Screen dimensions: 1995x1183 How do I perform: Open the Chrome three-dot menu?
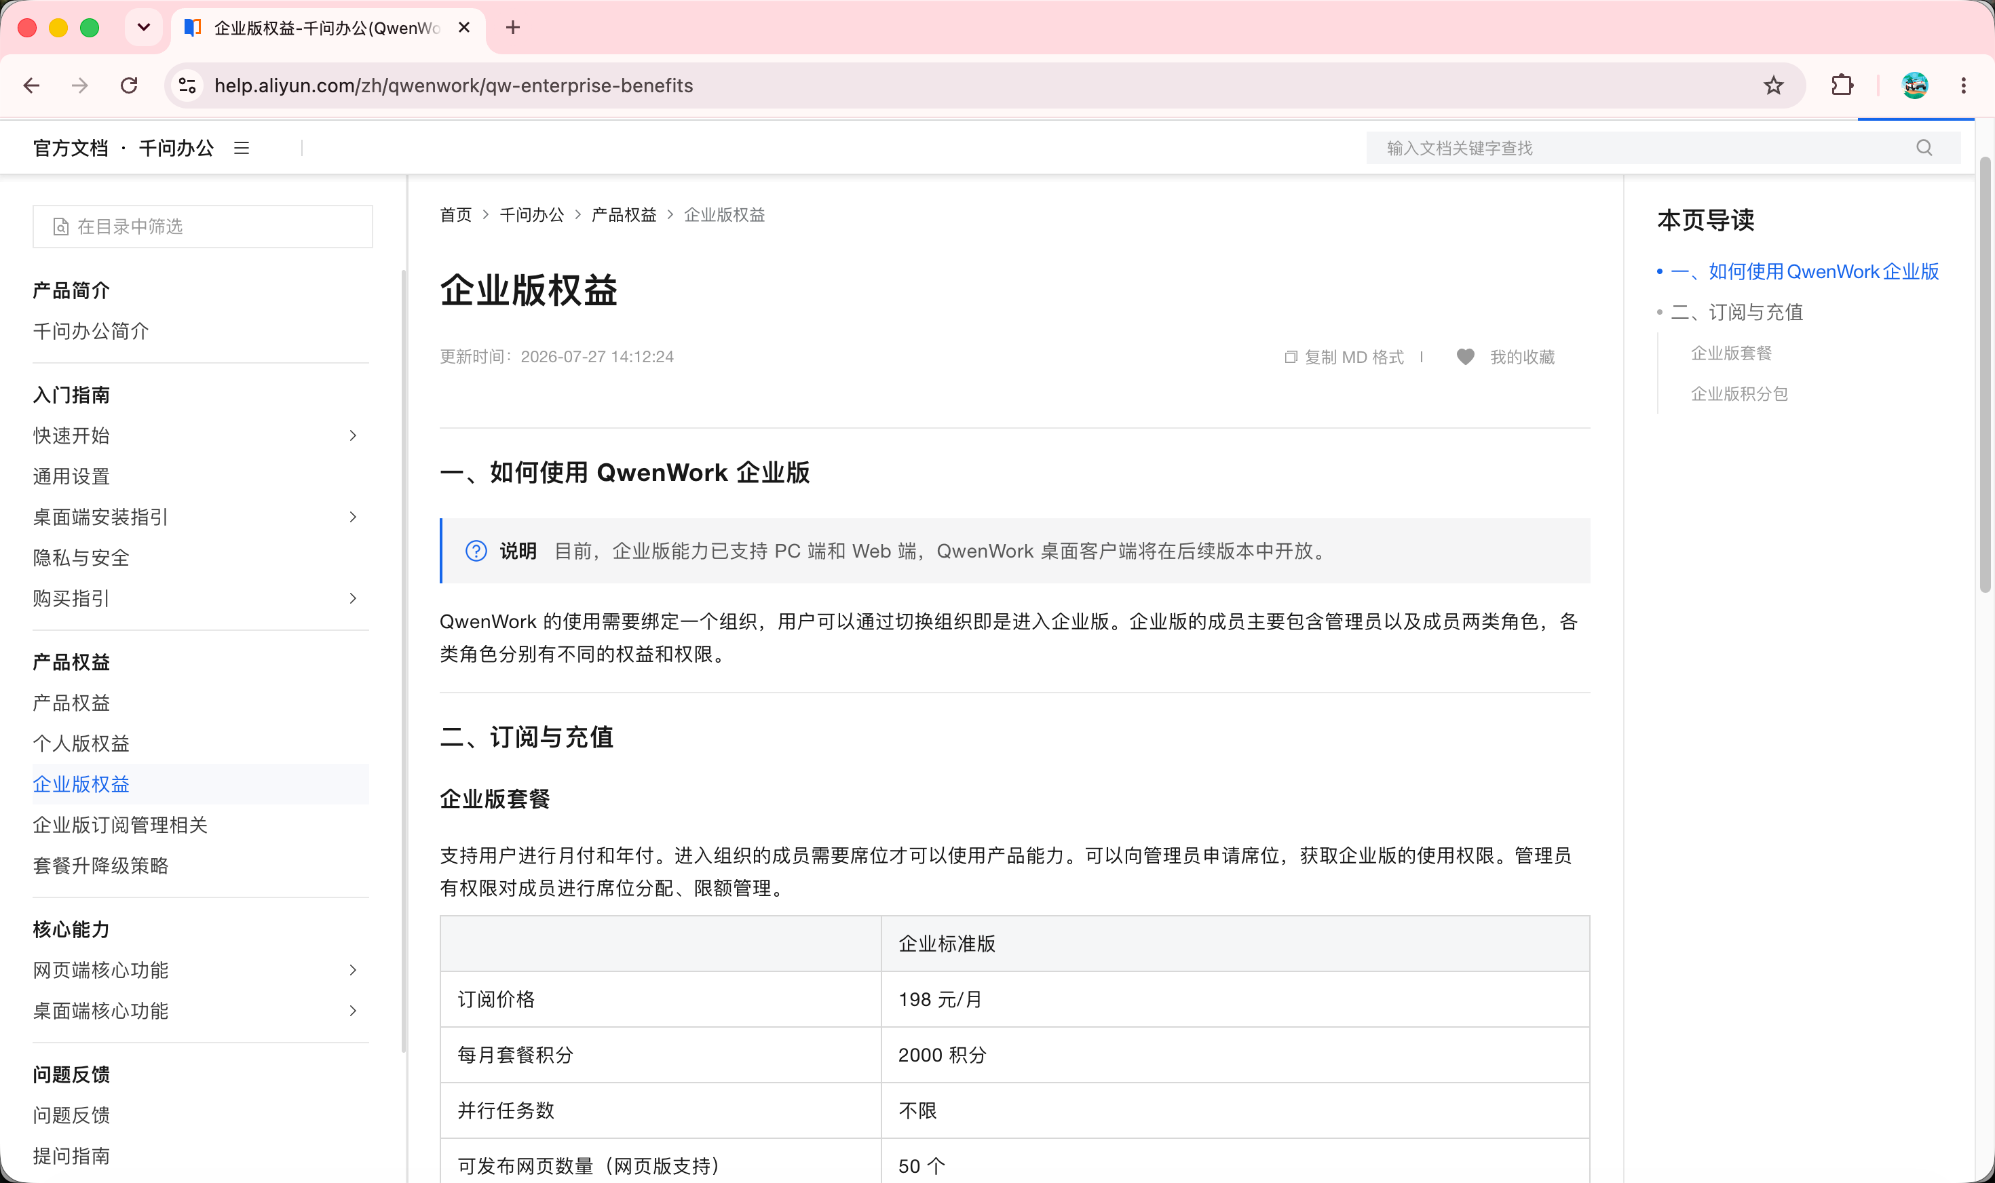(x=1963, y=85)
